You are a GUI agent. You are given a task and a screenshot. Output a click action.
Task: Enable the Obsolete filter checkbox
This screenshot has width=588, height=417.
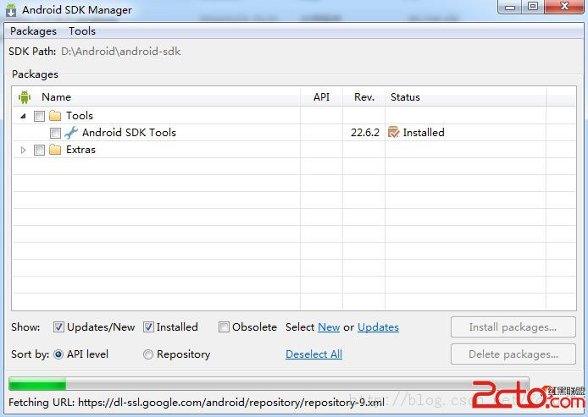[224, 327]
